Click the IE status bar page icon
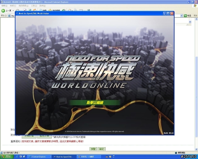Viewport: 198px width, 159px height. (x=1, y=153)
